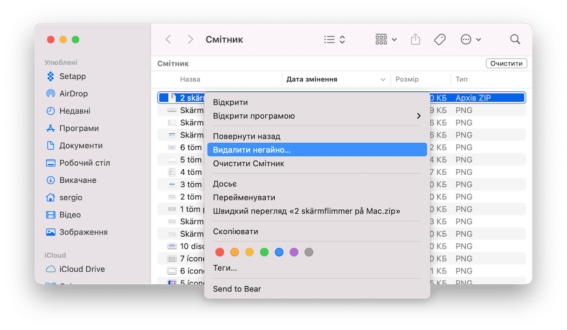Open the grouping options dropdown

[386, 40]
